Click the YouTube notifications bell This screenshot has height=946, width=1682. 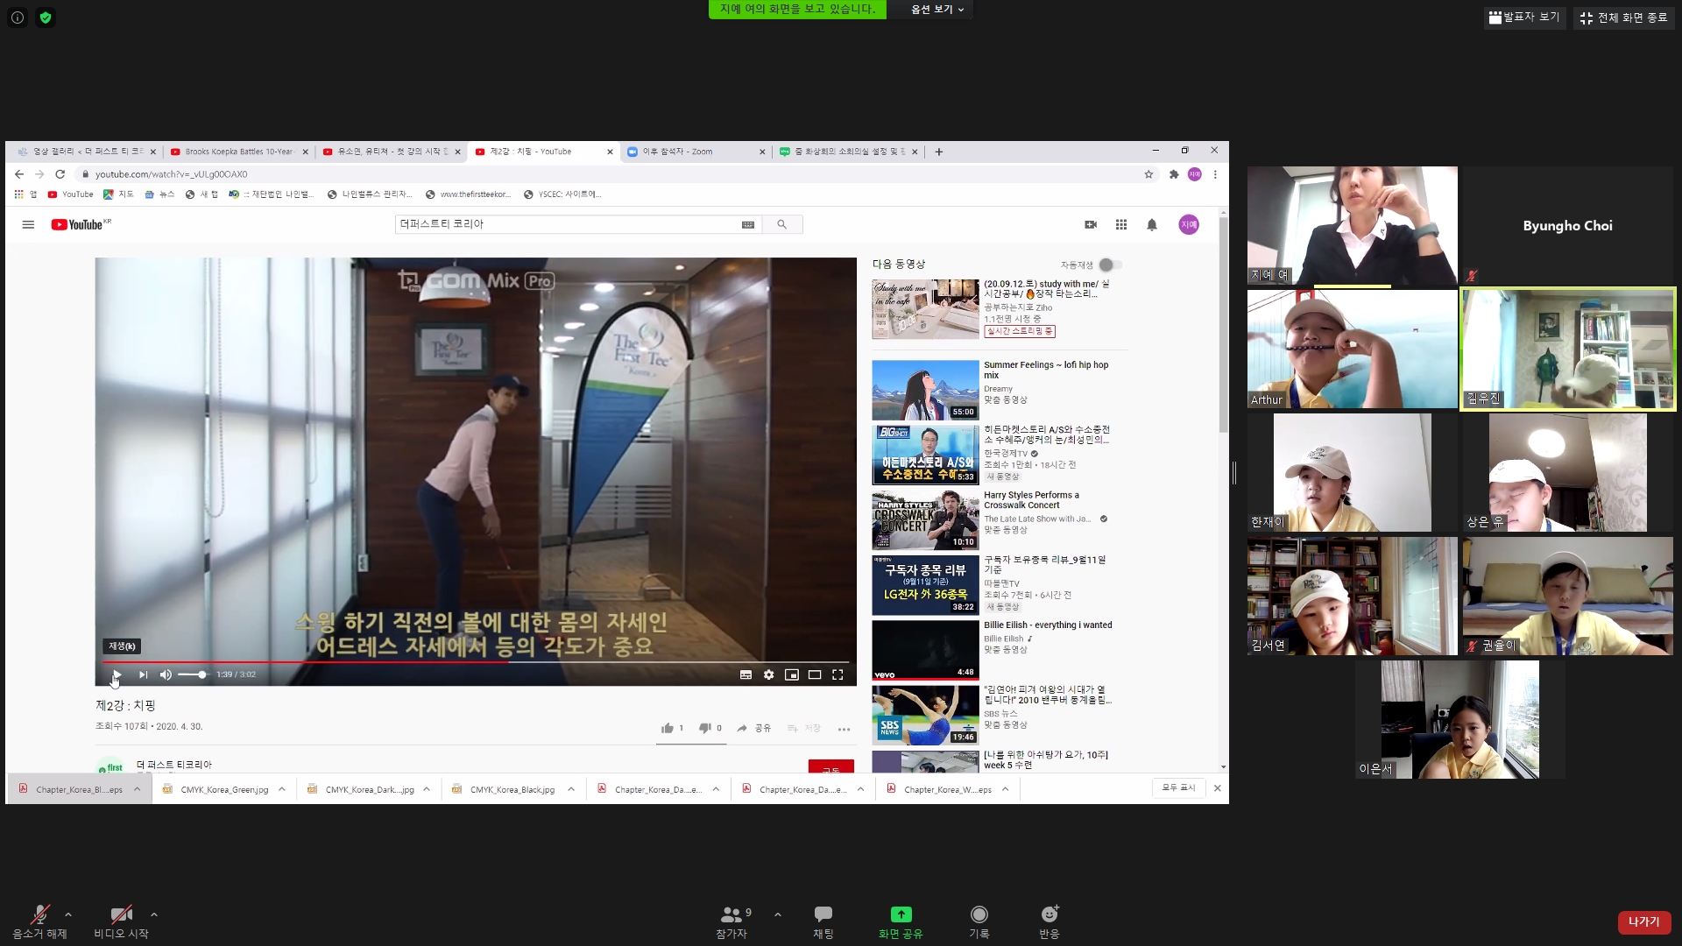point(1152,225)
